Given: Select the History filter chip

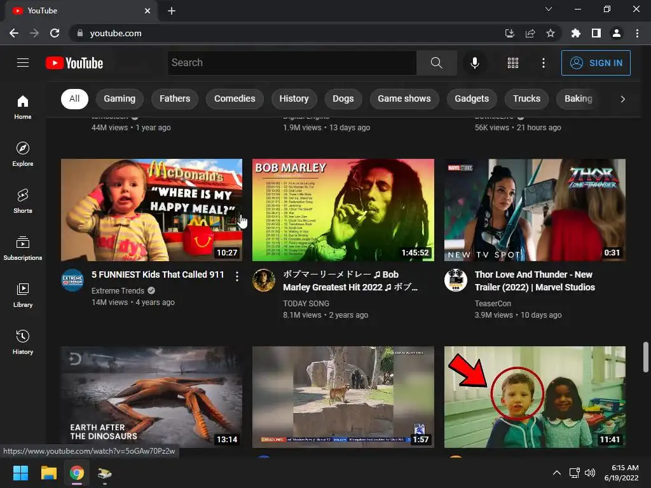Looking at the screenshot, I should [x=294, y=98].
